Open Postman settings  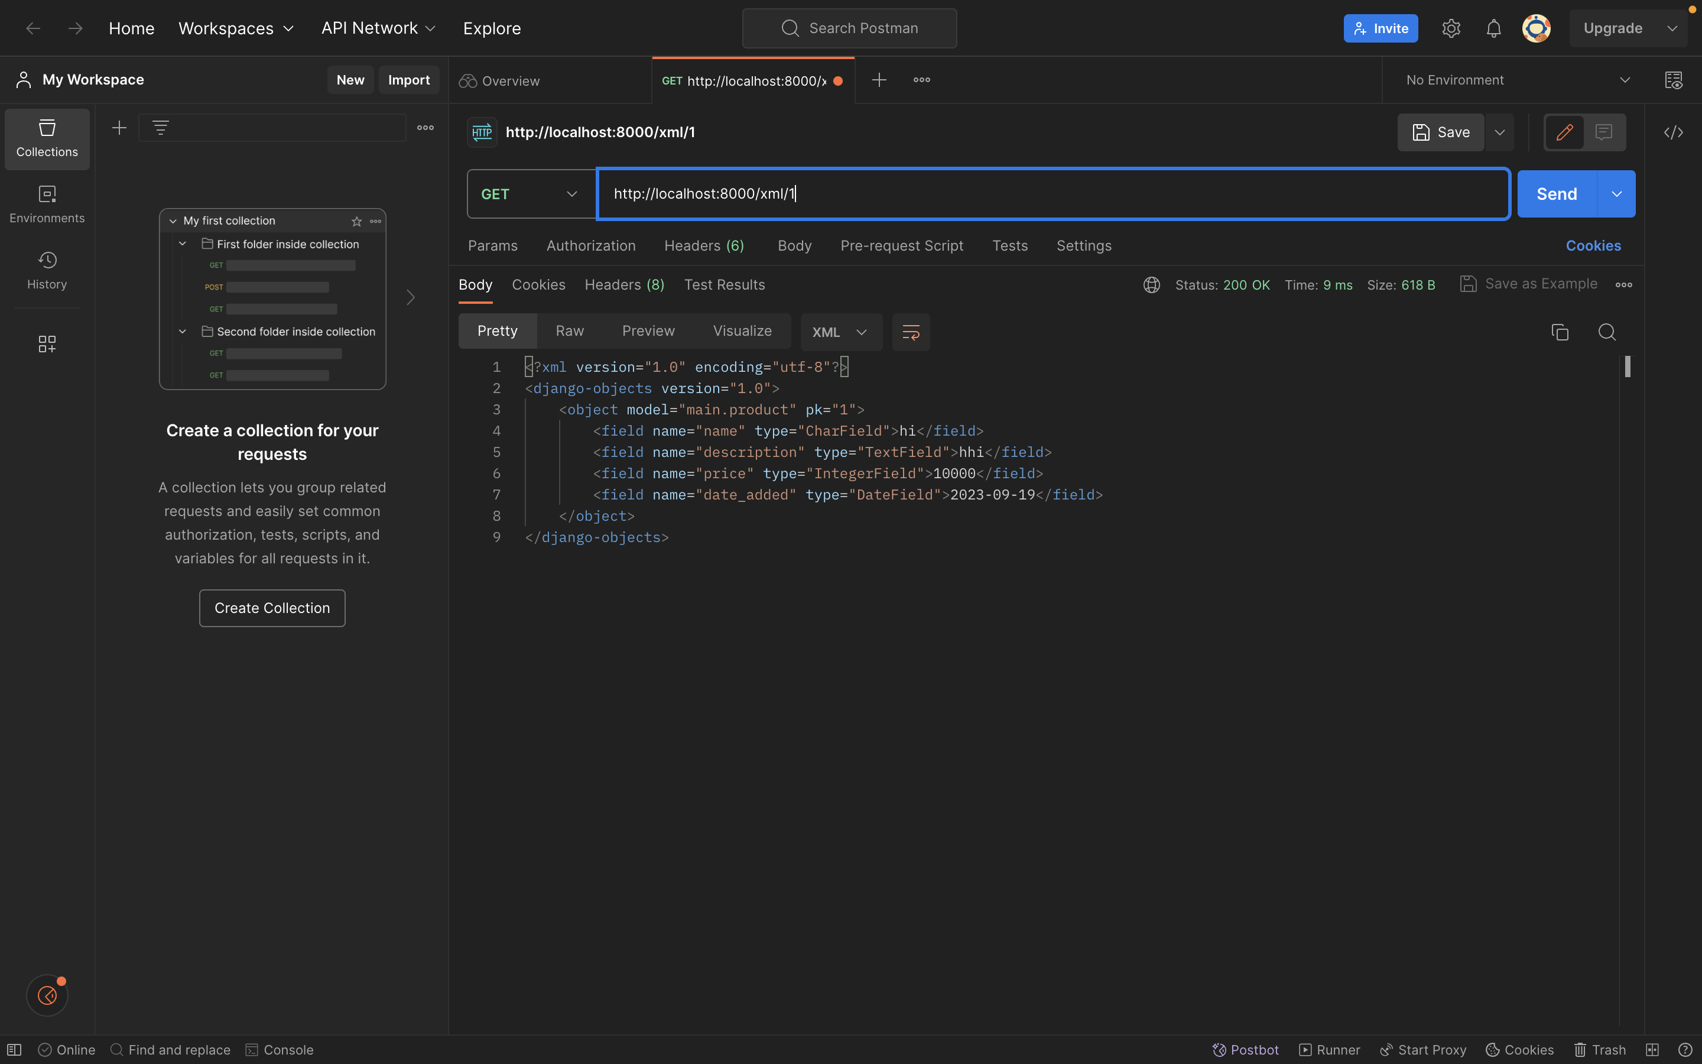[x=1451, y=28]
